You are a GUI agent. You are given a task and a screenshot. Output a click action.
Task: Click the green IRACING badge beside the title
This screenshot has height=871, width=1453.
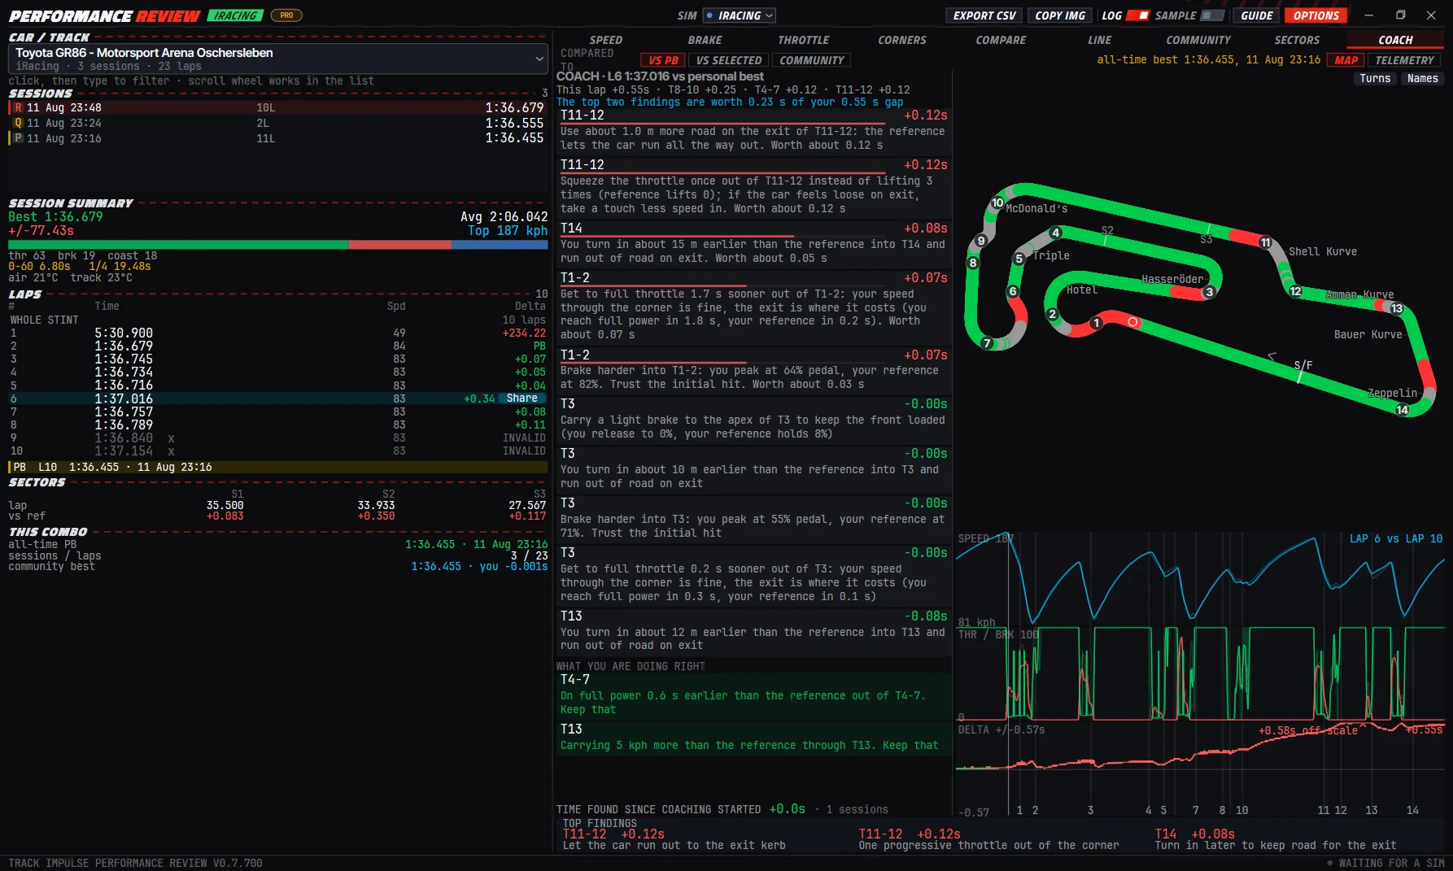coord(235,15)
